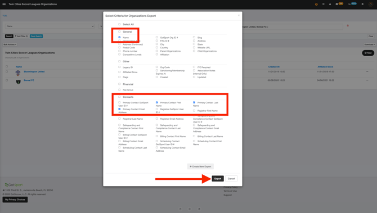Click the alert triangle icon in the top bar

(x=330, y=4)
